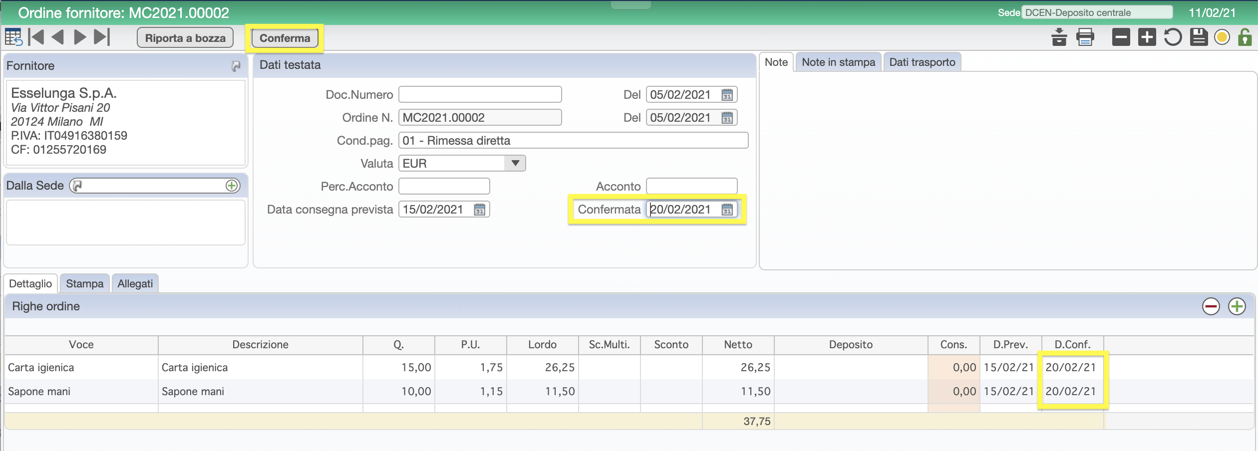Screen dimensions: 1258x451
Task: Add a Dalla Sede entry with plus
Action: coord(232,186)
